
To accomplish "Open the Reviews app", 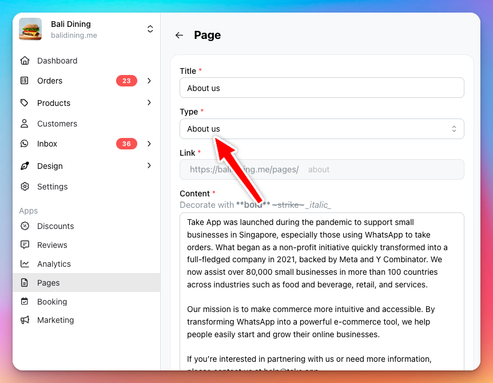I will point(86,245).
